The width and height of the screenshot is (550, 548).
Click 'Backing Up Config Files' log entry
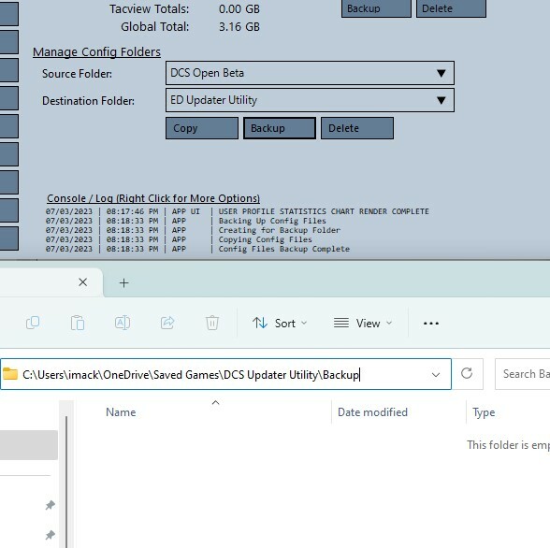point(272,221)
